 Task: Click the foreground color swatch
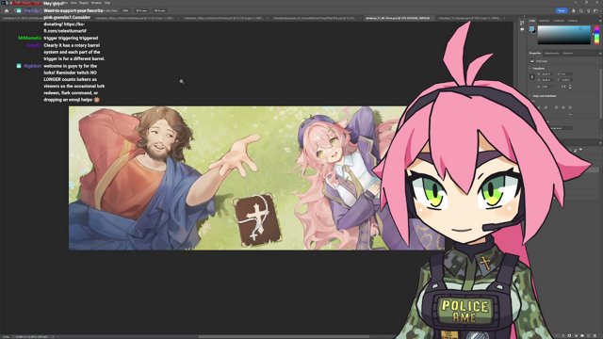pyautogui.click(x=531, y=29)
